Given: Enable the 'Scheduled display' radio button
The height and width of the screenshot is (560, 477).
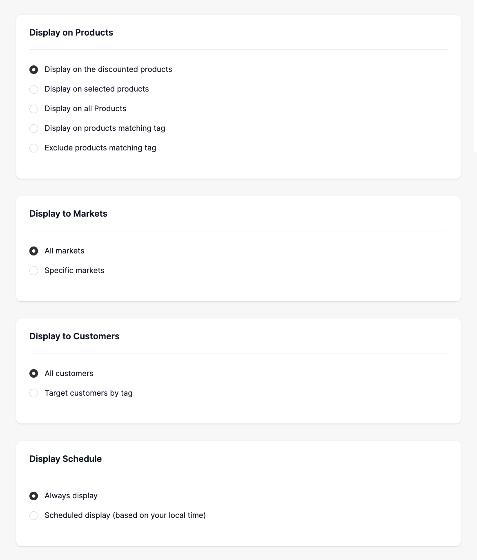Looking at the screenshot, I should [x=34, y=516].
